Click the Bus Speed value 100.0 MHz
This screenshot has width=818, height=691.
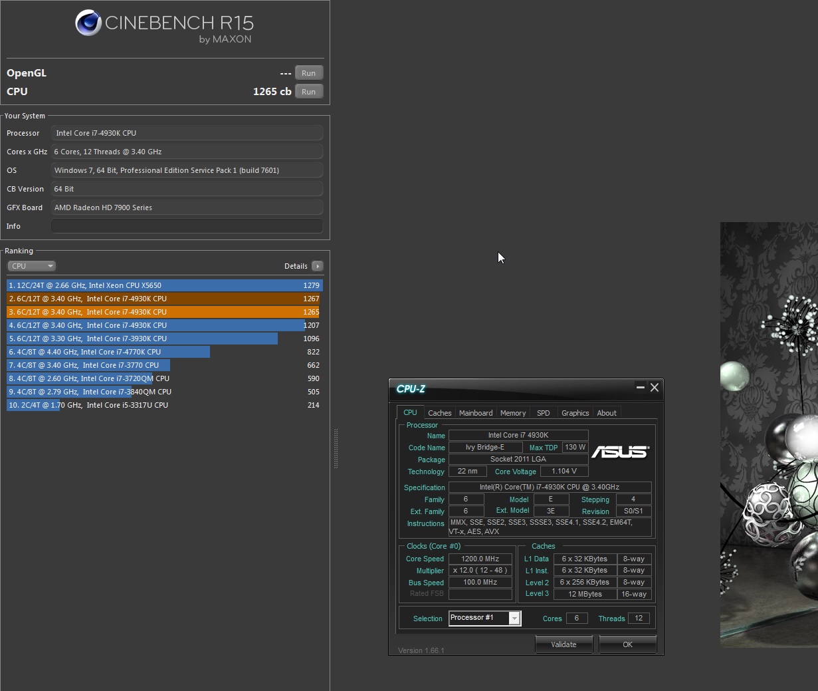(x=480, y=583)
